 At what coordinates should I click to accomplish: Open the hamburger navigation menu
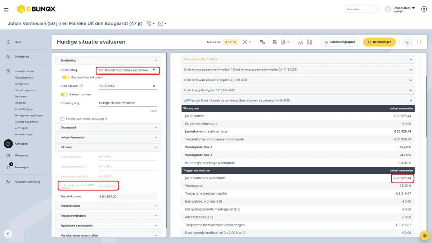tap(6, 10)
